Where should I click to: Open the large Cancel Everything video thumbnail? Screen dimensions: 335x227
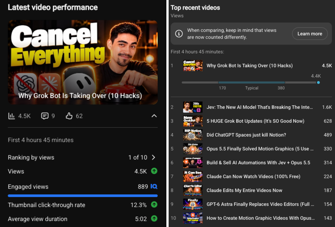(83, 62)
